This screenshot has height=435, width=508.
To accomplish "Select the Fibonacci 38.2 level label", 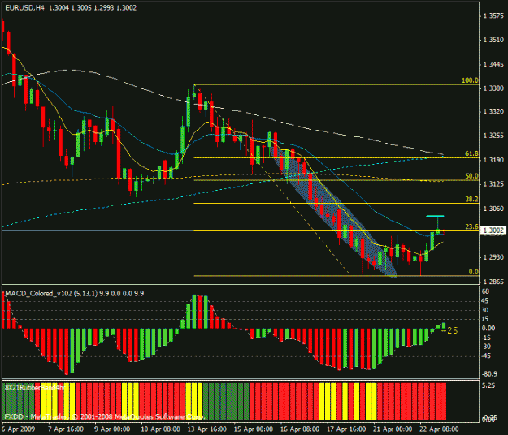I will [471, 199].
